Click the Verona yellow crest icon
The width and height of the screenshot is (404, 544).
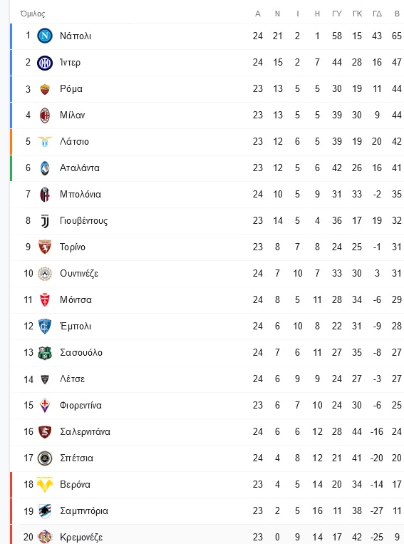point(45,485)
